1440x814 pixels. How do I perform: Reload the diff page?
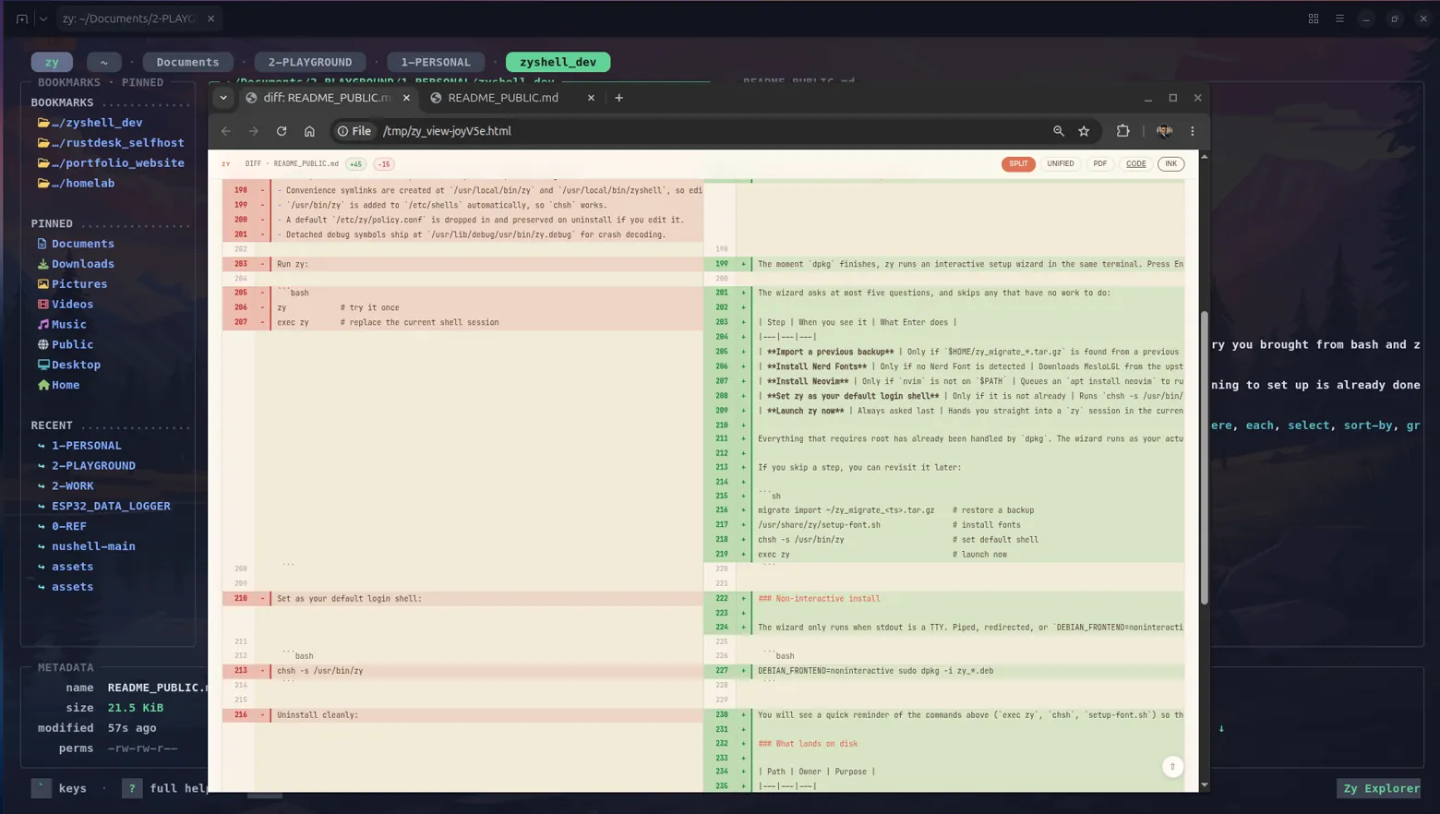point(282,131)
